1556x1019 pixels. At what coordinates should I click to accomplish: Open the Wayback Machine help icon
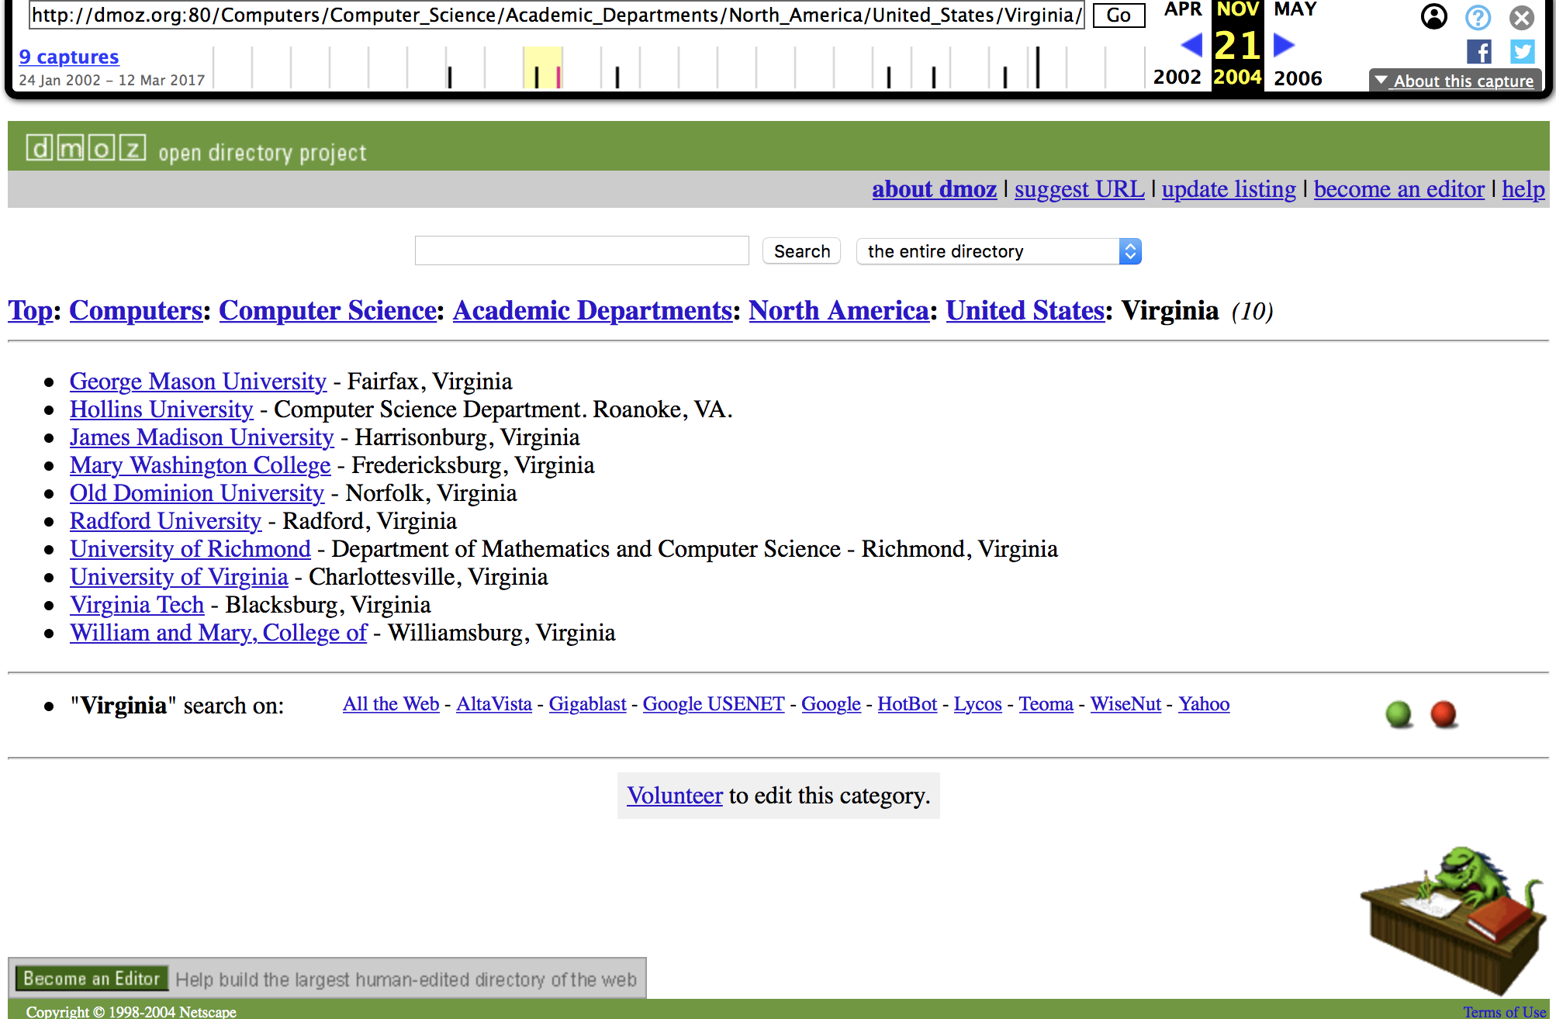[1478, 16]
